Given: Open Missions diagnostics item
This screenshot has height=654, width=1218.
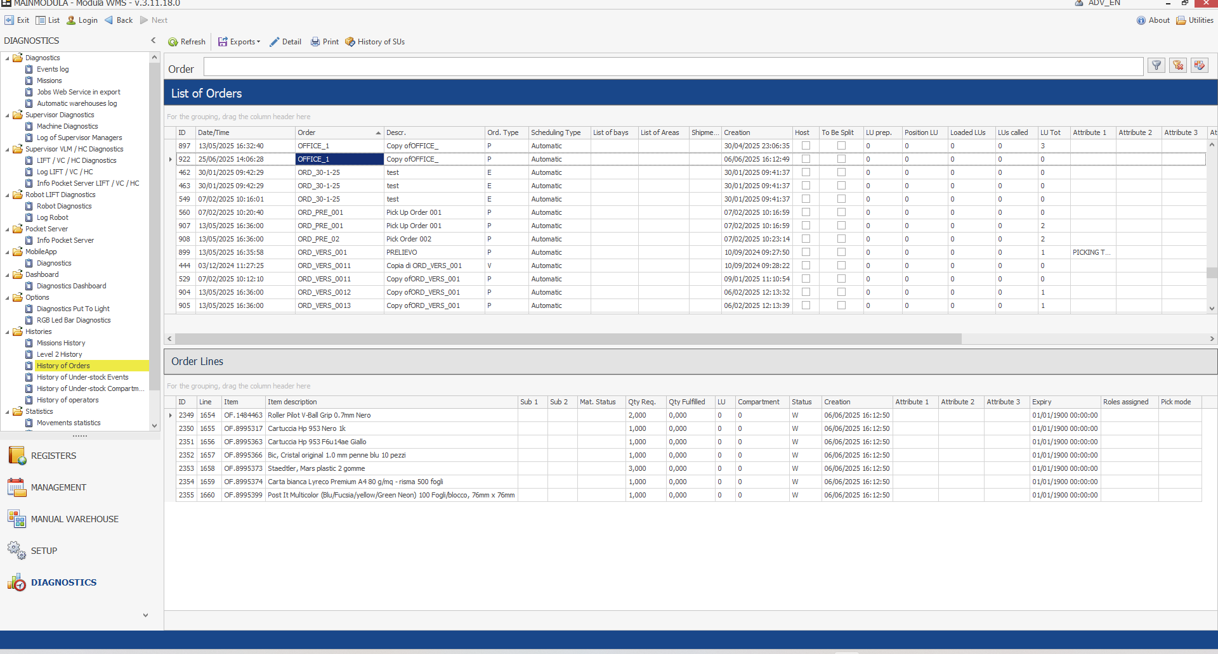Looking at the screenshot, I should (49, 80).
